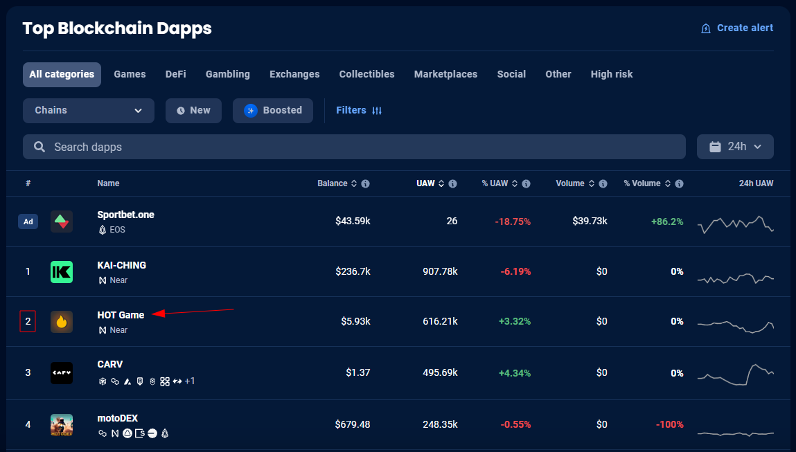796x452 pixels.
Task: Click the Sportbet.one logo icon
Action: click(x=62, y=222)
